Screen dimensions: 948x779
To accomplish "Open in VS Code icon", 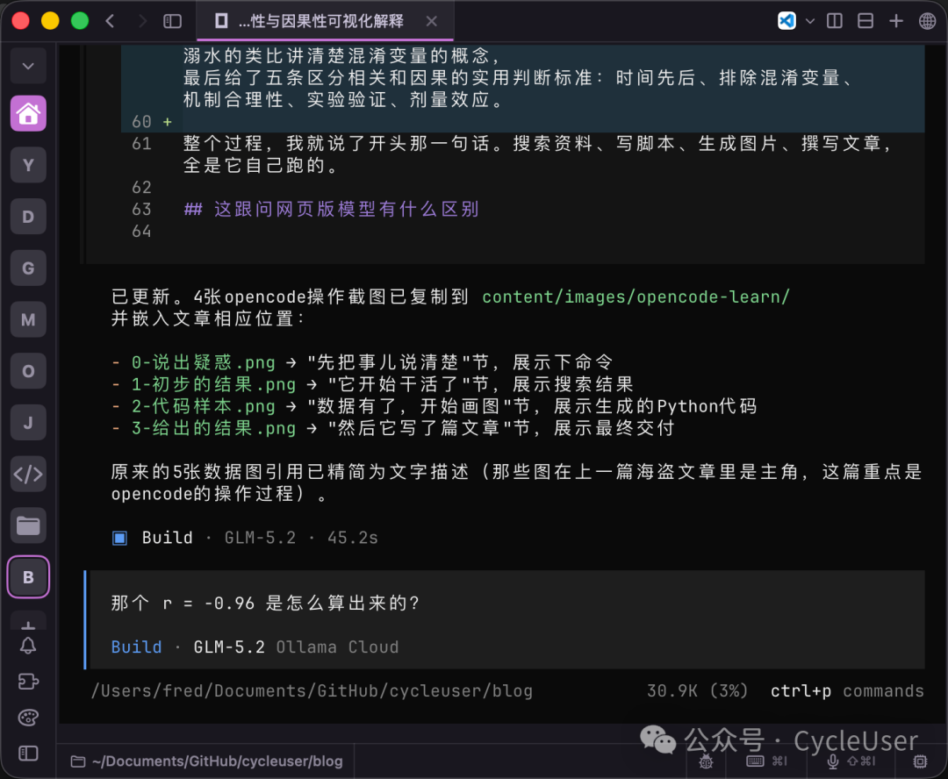I will [786, 20].
